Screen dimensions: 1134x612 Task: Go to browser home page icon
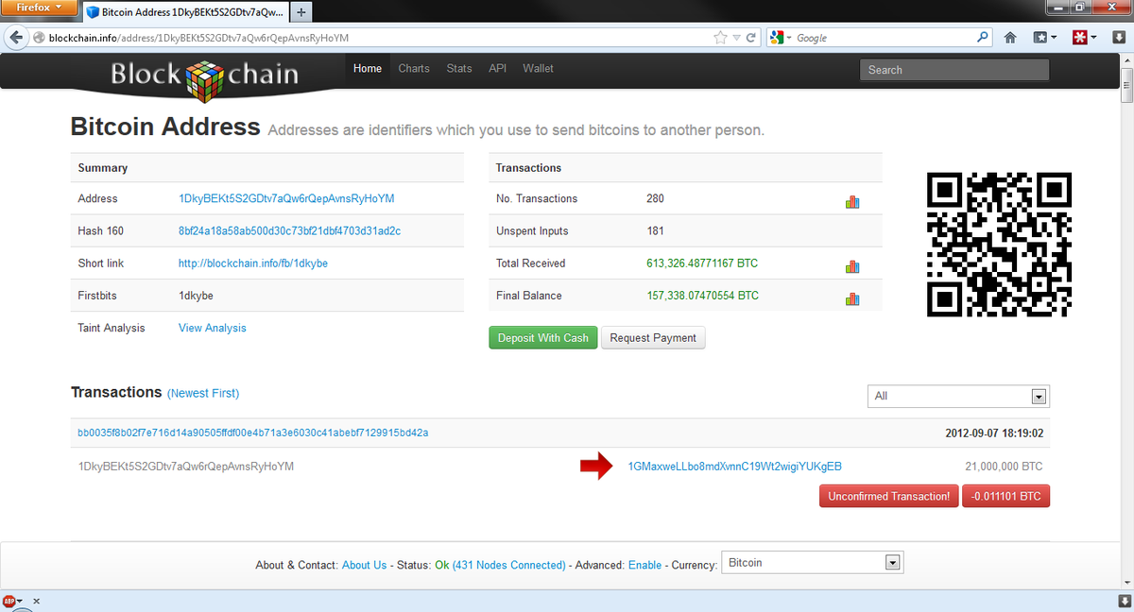tap(1010, 38)
